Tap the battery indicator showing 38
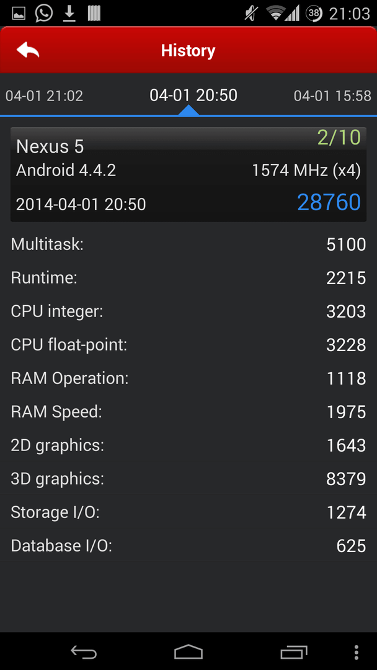 pyautogui.click(x=314, y=14)
